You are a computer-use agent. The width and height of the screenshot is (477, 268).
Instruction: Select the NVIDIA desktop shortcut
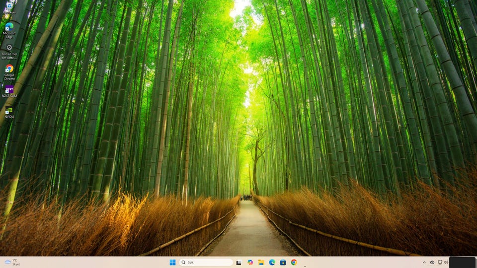(9, 113)
